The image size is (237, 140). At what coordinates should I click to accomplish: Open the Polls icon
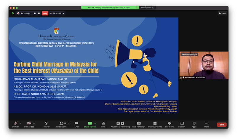[x=103, y=124]
